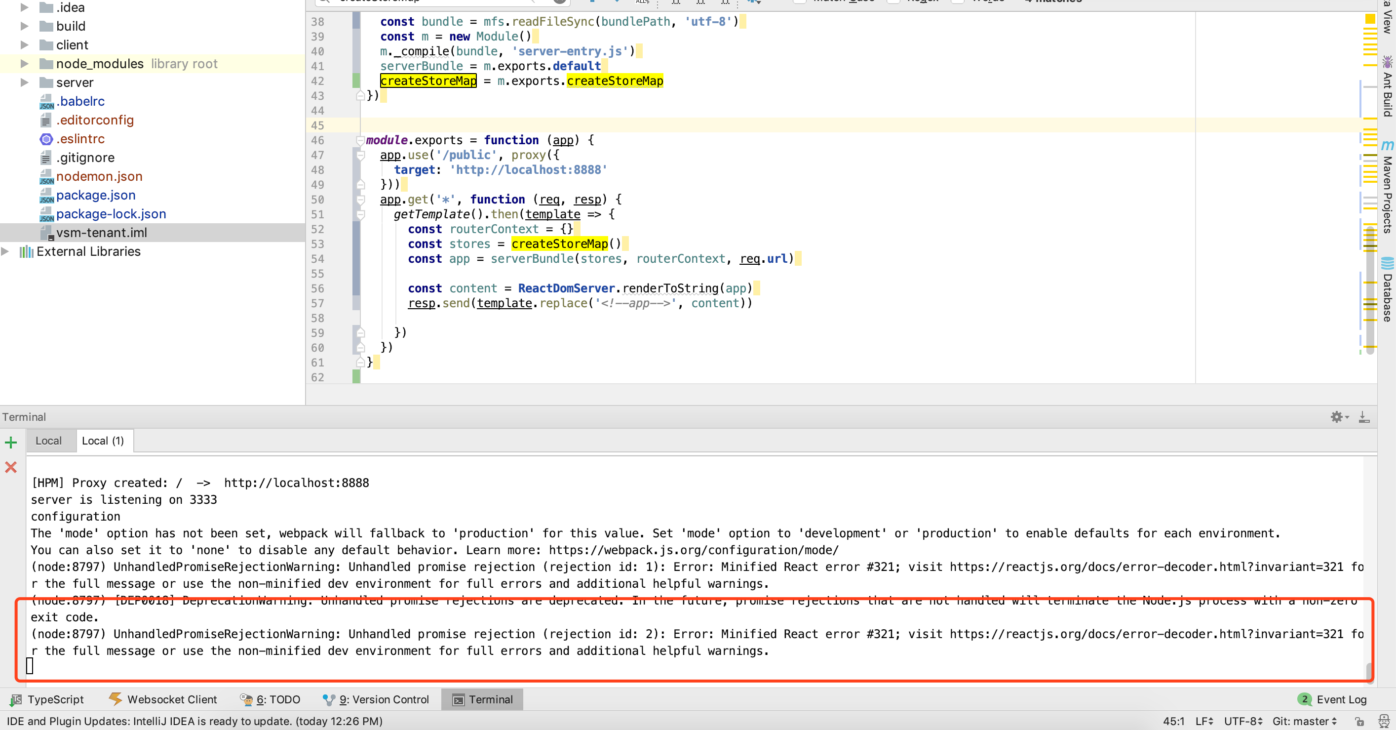Close the terminal session with red X
Screen dimensions: 1396x730
[11, 467]
